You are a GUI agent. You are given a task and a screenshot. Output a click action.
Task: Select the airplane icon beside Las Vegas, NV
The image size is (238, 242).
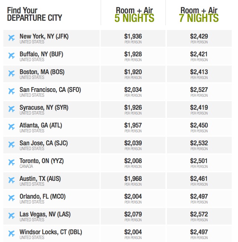point(11,216)
